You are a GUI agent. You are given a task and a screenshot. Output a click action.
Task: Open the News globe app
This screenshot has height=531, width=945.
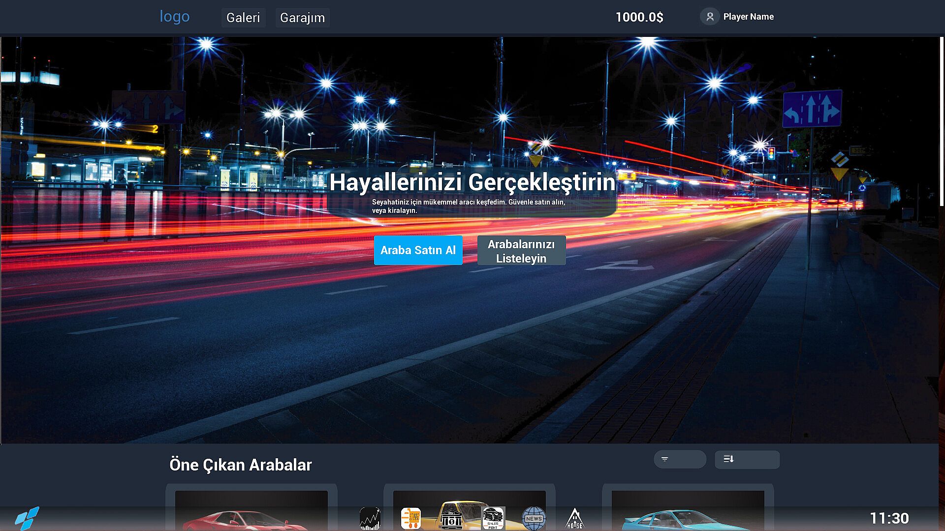tap(534, 518)
